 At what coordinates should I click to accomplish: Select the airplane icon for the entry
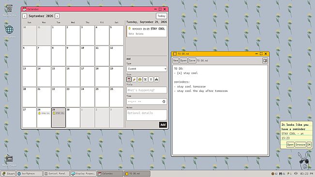146,79
